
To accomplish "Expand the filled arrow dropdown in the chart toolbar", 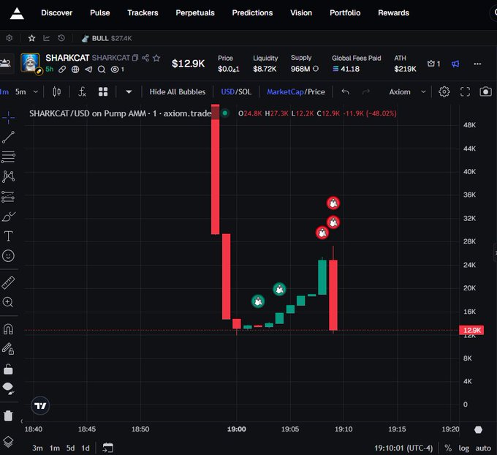I will 129,92.
